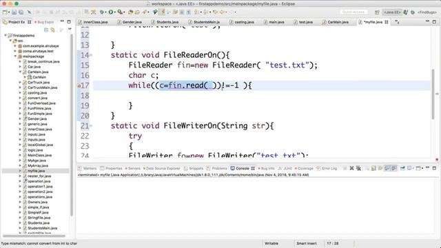441x248 pixels.
Task: Click the green Run button
Action: [111, 12]
